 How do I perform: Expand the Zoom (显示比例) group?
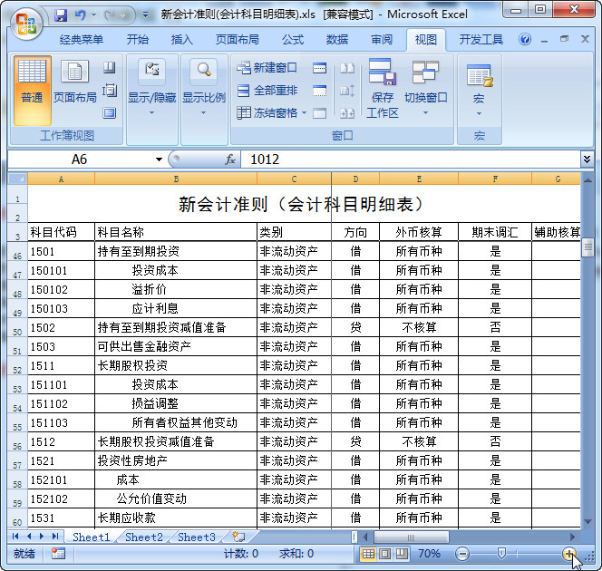coord(203,88)
